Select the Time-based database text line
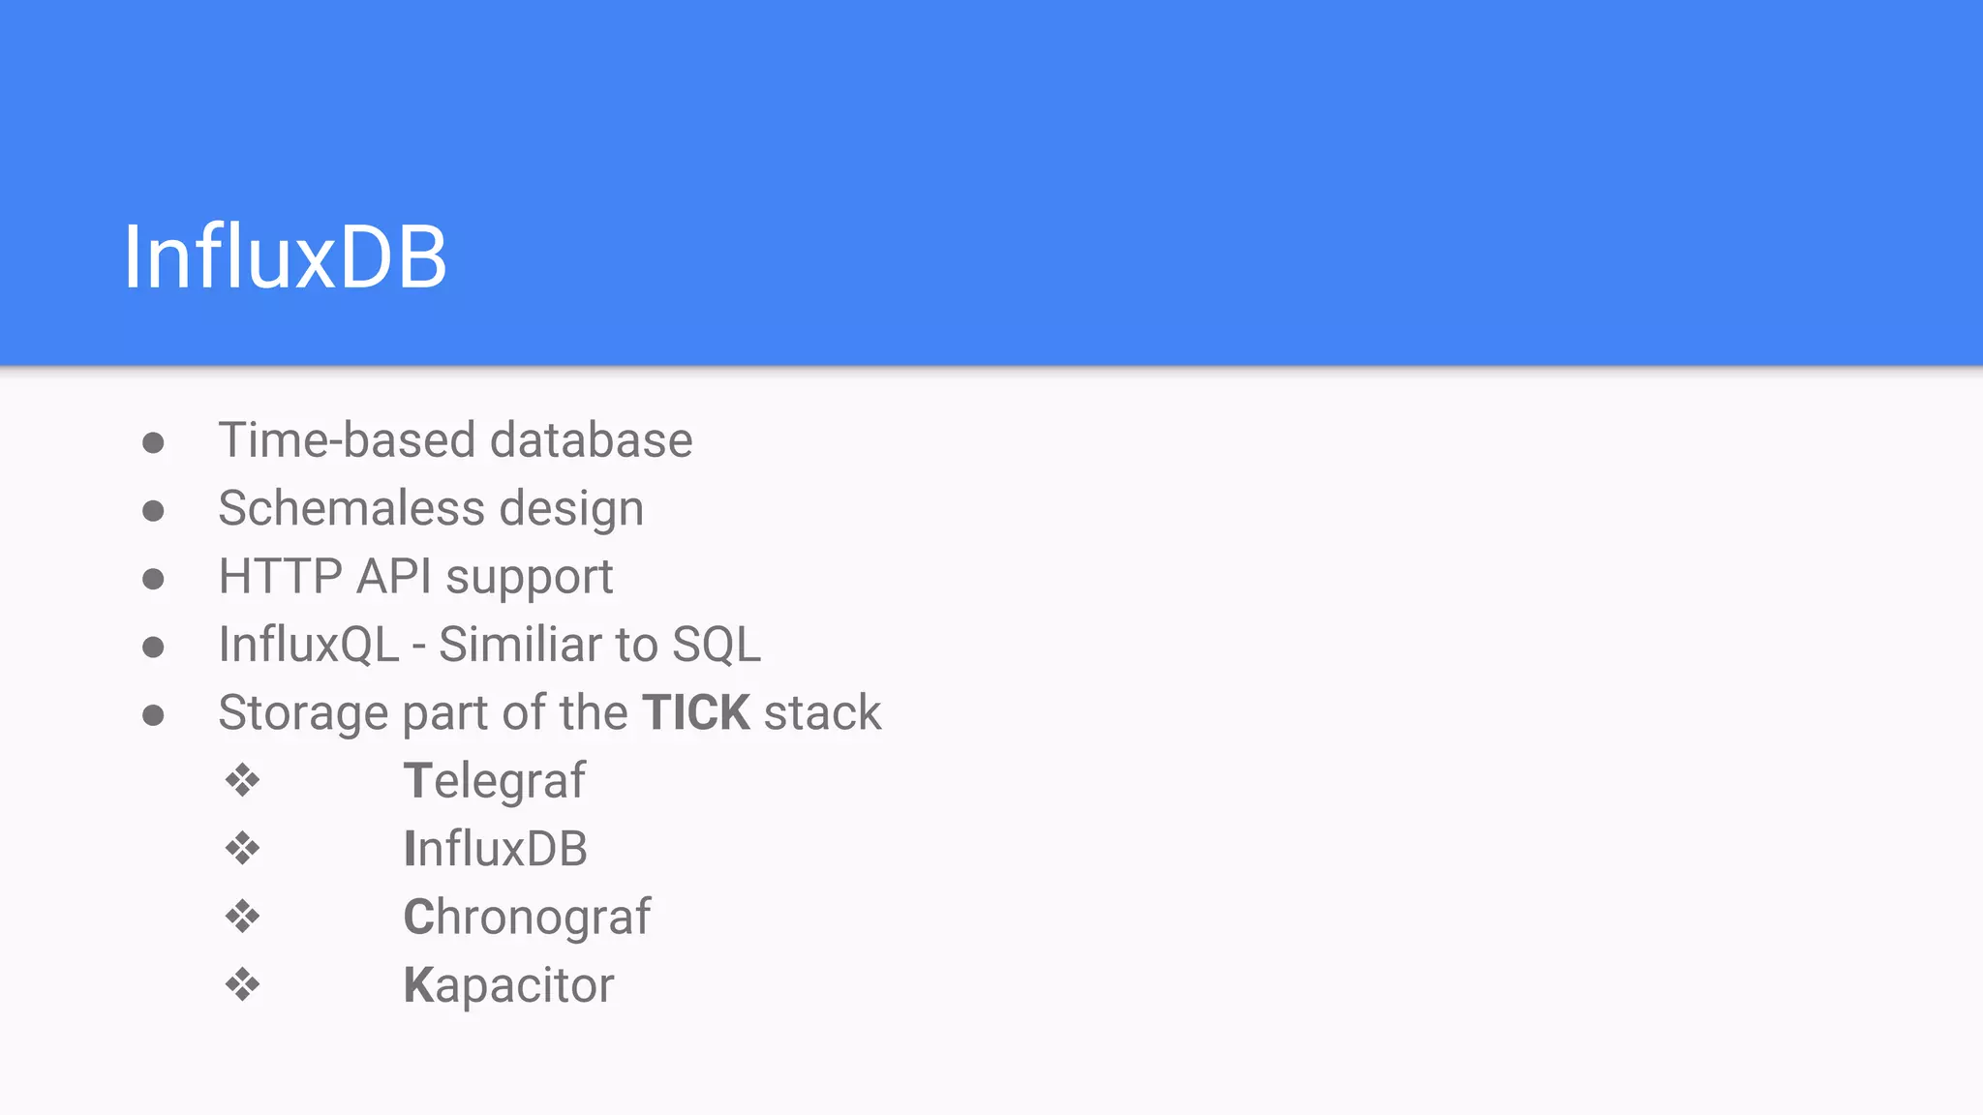This screenshot has height=1115, width=1983. [455, 440]
